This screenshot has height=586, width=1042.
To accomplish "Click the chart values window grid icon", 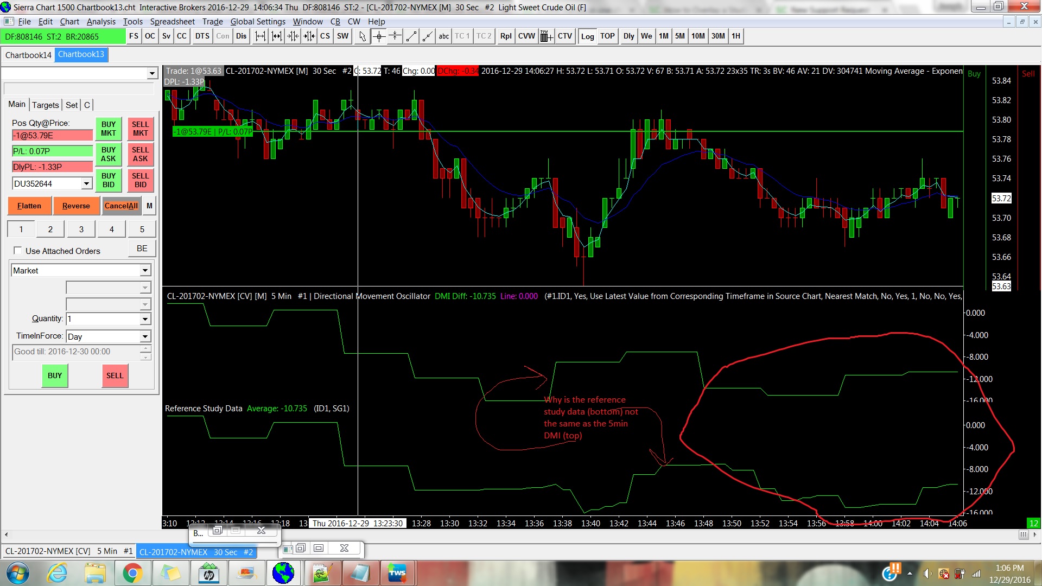I will click(x=546, y=36).
